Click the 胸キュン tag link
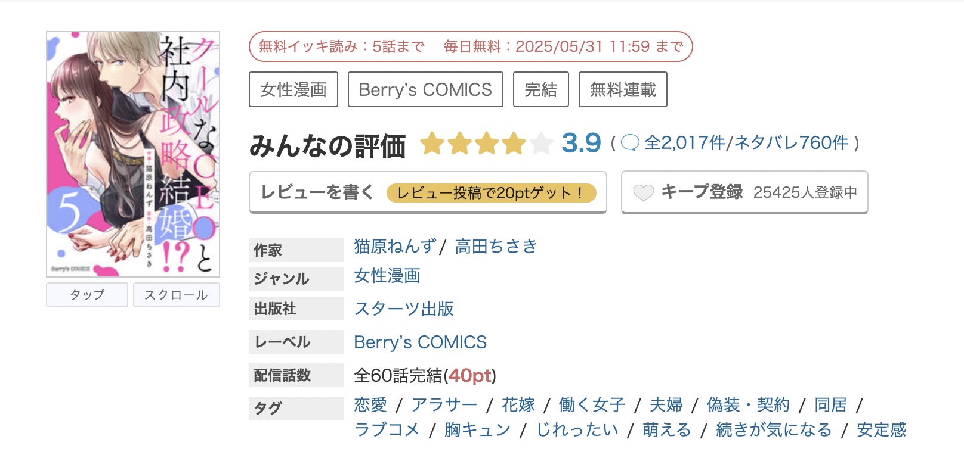This screenshot has width=964, height=461. 477,429
